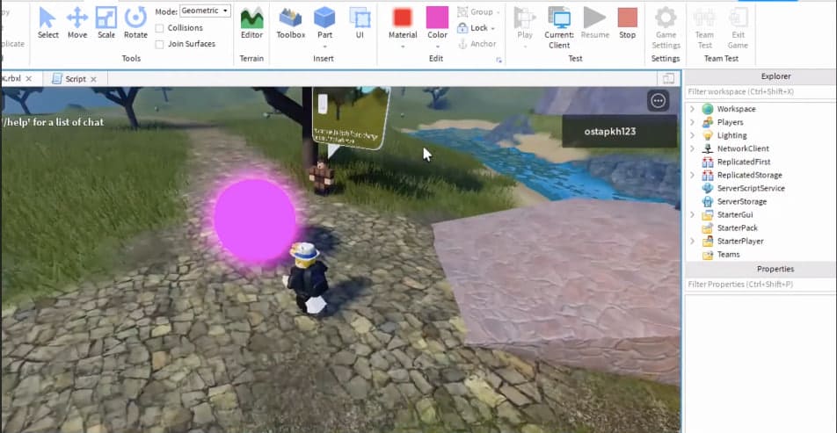This screenshot has height=433, width=837.
Task: Click the glowing pink sphere in viewport
Action: pos(255,220)
